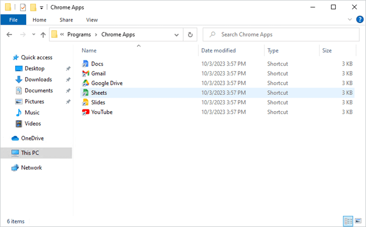
Task: Select the Gmail shortcut icon
Action: pyautogui.click(x=85, y=73)
